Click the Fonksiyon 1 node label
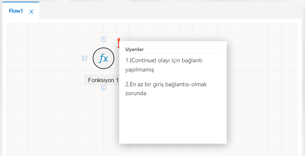Image resolution: width=305 pixels, height=156 pixels. click(x=102, y=80)
